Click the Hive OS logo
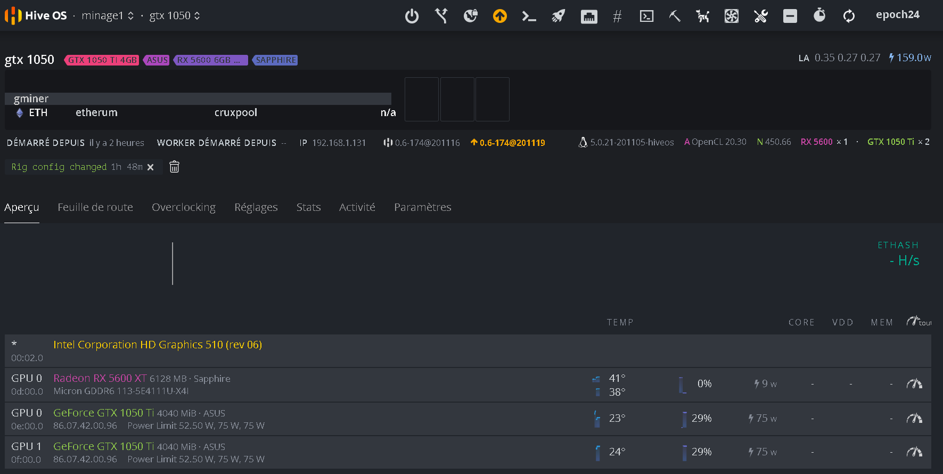This screenshot has height=474, width=943. [x=36, y=15]
